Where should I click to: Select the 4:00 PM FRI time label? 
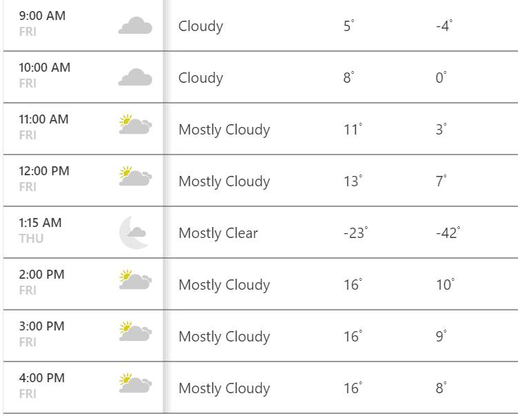[x=42, y=386]
